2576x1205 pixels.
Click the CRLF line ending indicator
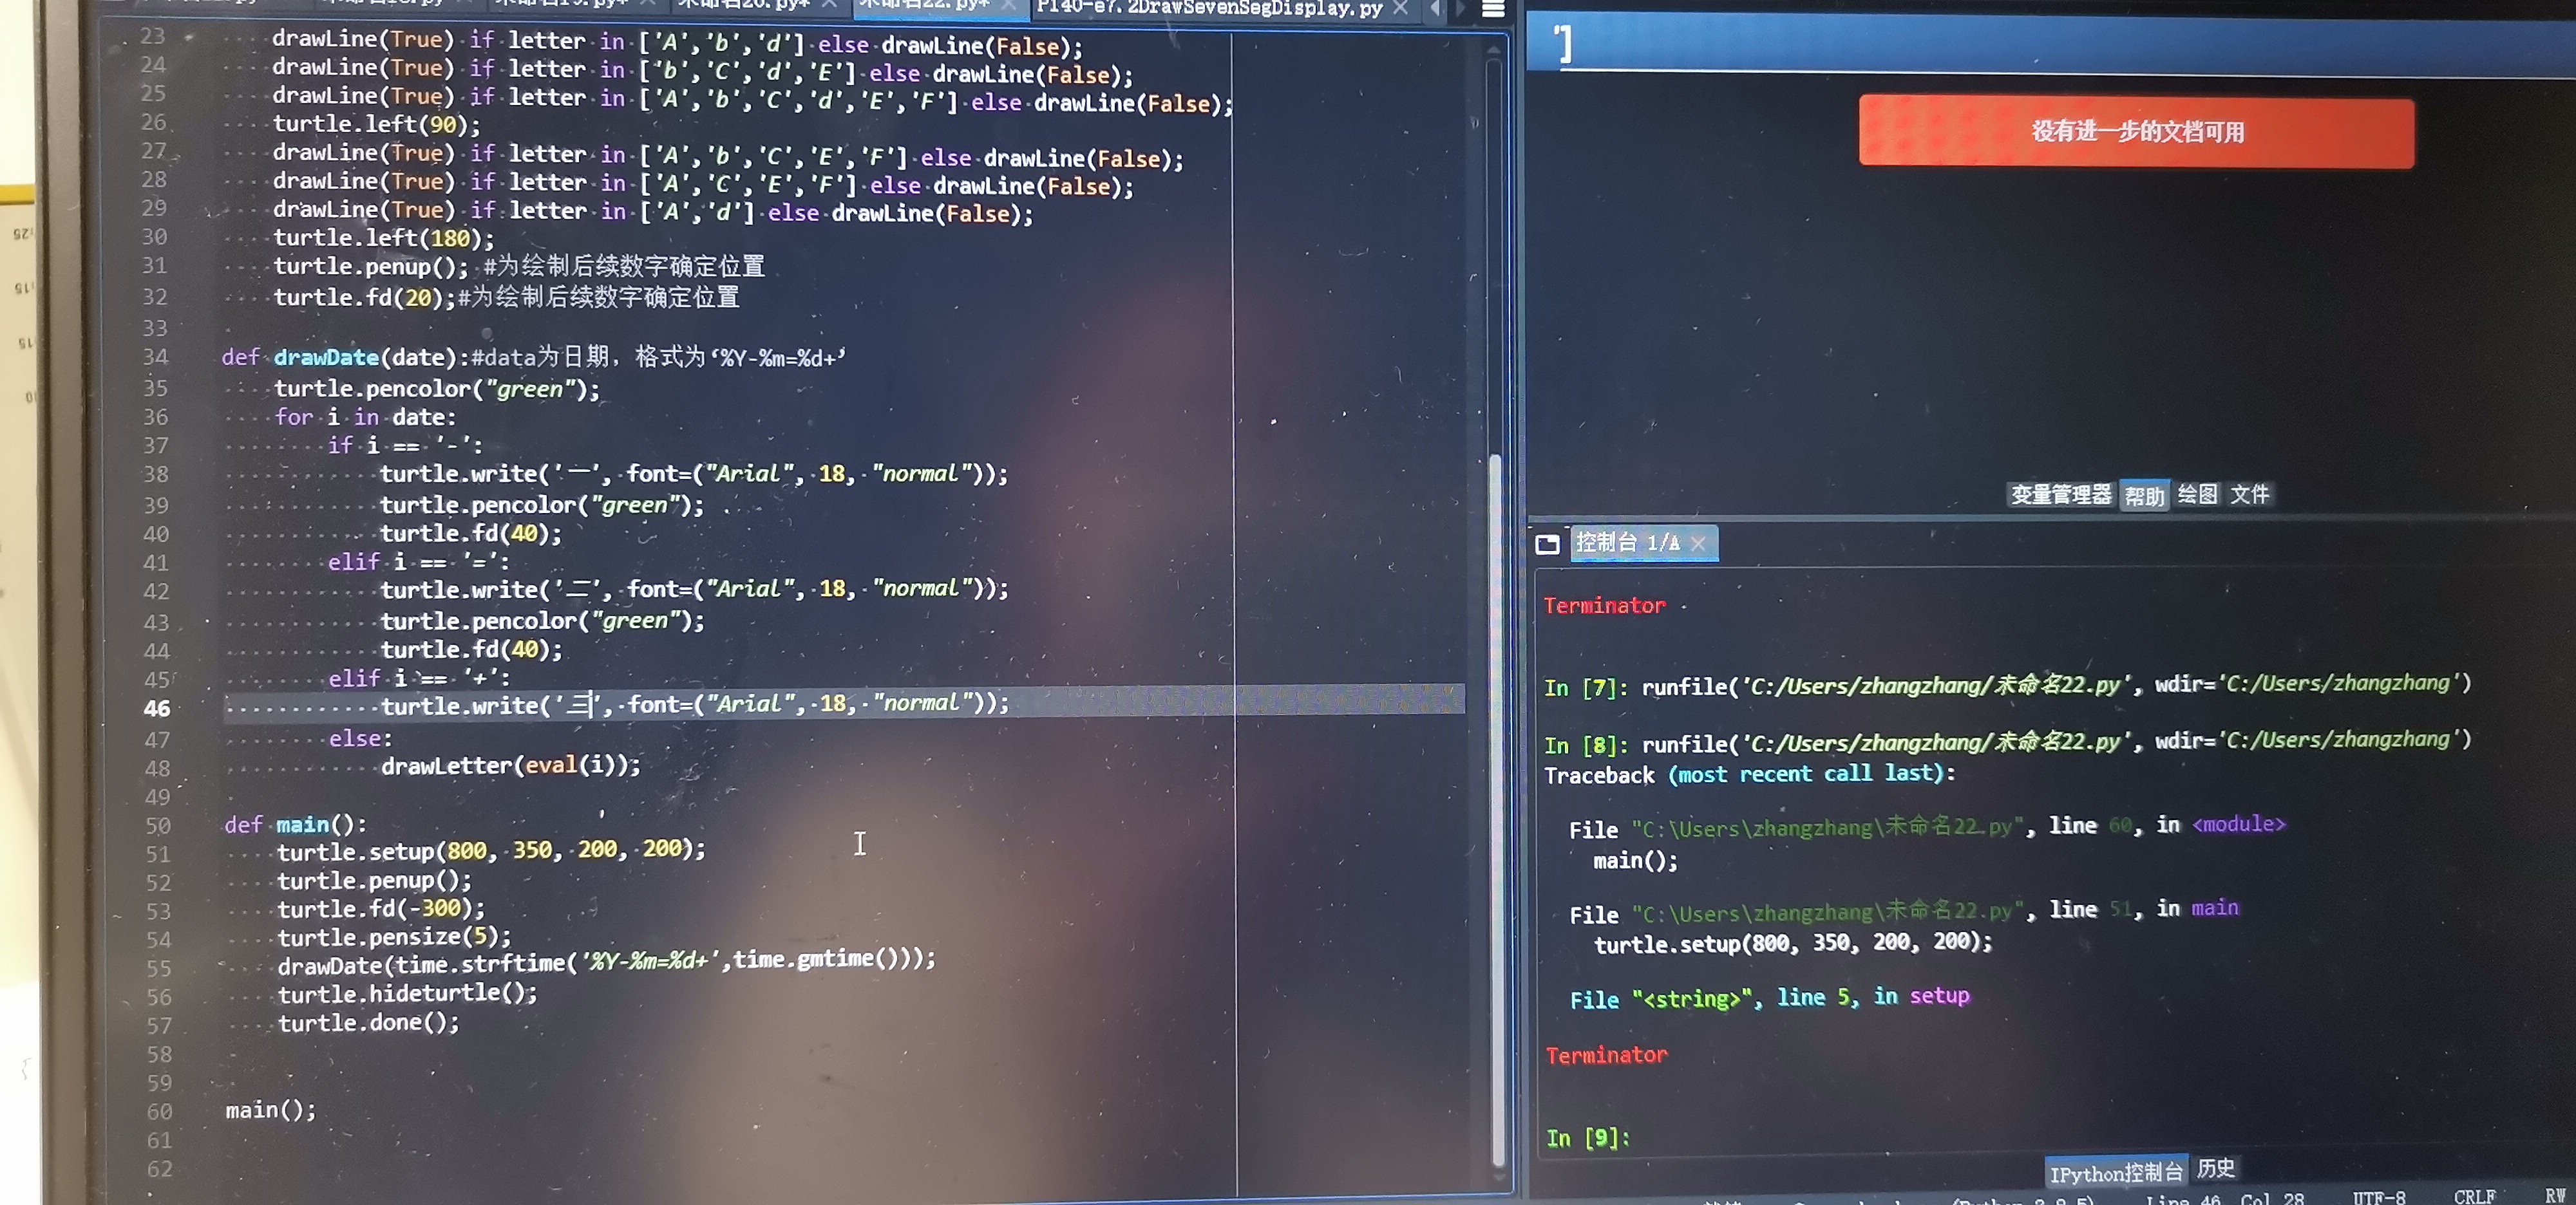(2474, 1197)
